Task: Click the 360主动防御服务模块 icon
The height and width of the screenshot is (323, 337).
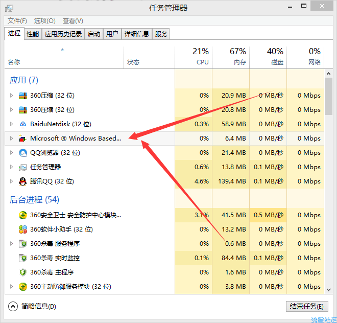Action: tap(23, 287)
